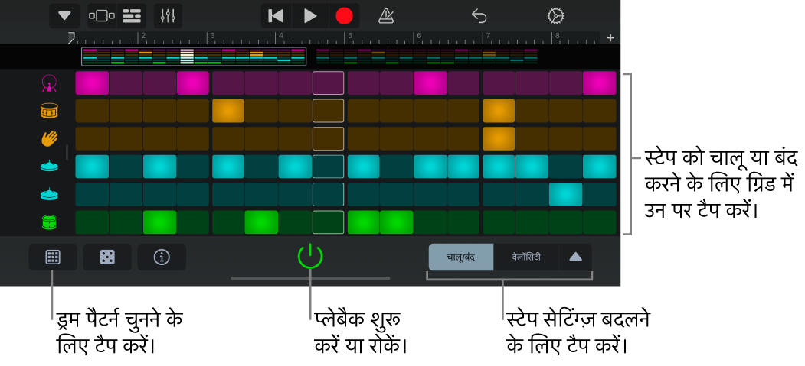Open the mixer track controls icon
805x366 pixels.
168,16
